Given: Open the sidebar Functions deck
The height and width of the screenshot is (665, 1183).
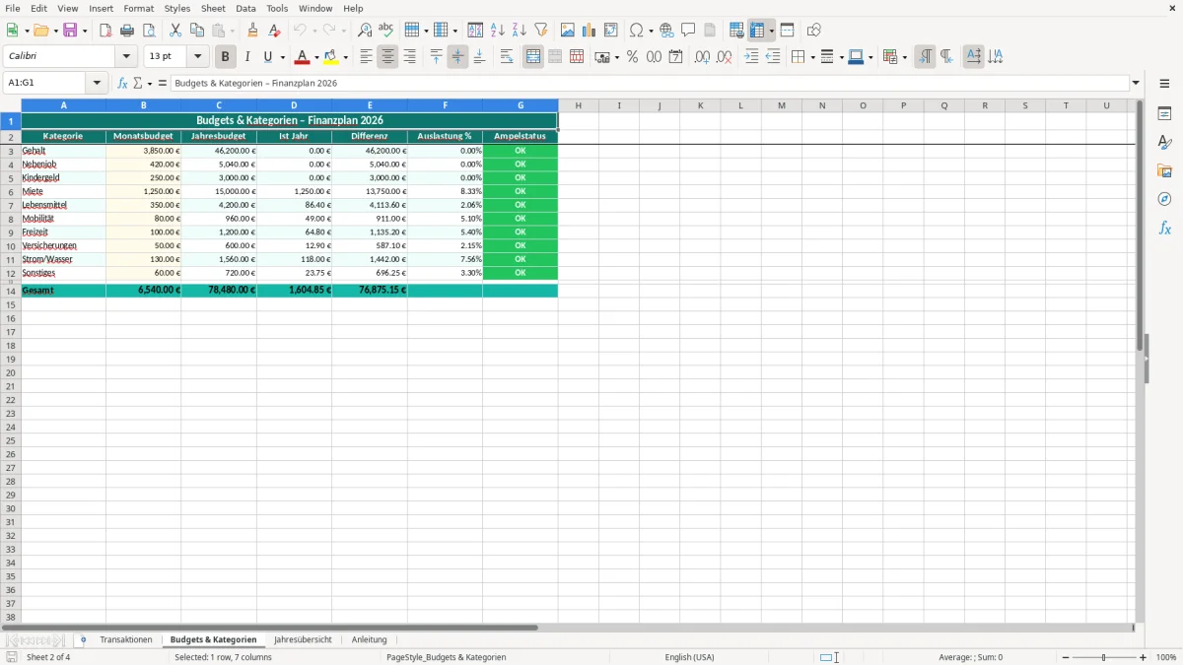Looking at the screenshot, I should (x=1164, y=228).
